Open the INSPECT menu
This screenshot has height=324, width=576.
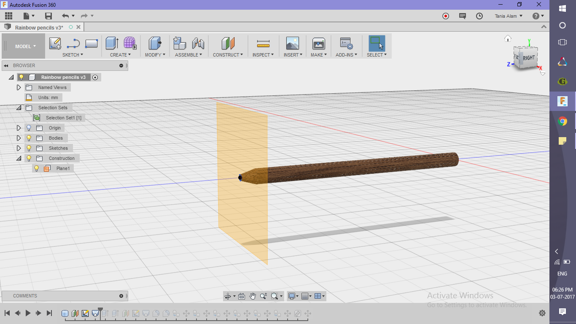pos(263,55)
